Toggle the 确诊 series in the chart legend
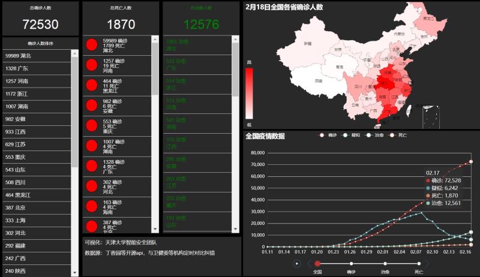The image size is (480, 277). [x=328, y=136]
